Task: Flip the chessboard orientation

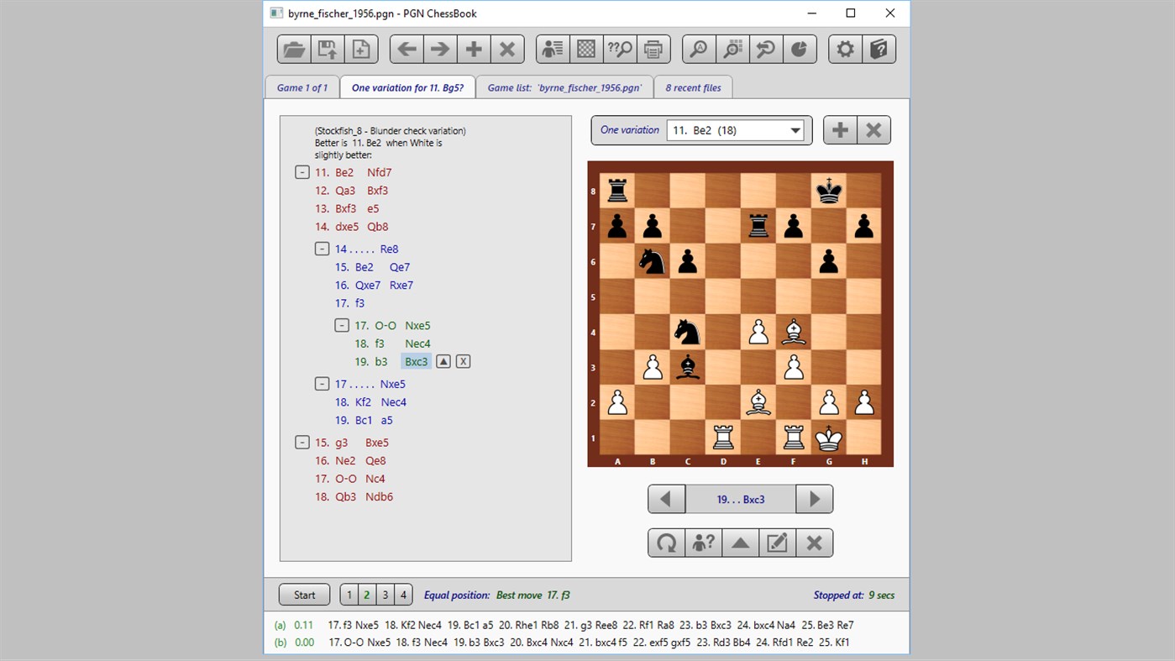Action: 666,543
